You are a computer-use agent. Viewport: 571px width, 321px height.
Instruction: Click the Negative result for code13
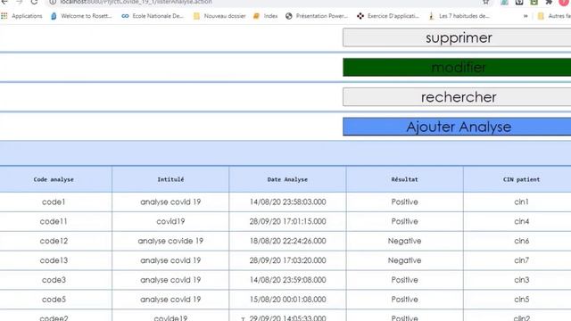click(404, 260)
